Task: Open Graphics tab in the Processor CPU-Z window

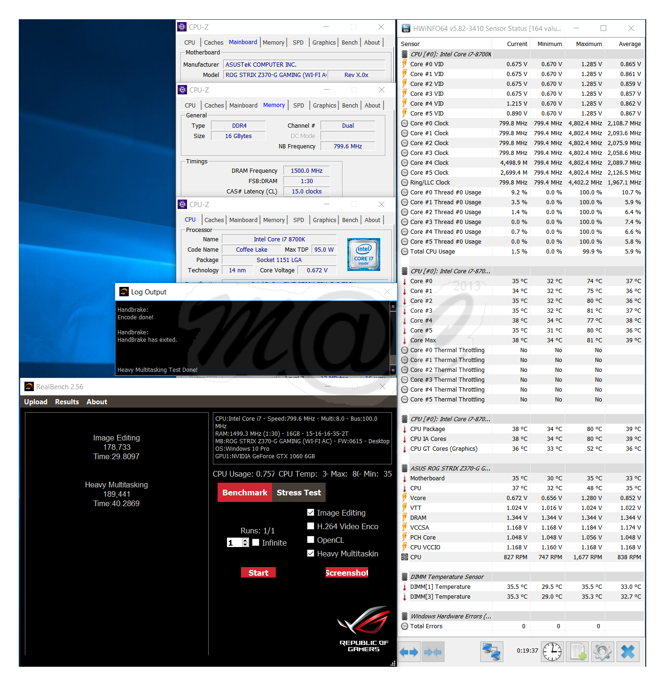Action: pos(324,220)
